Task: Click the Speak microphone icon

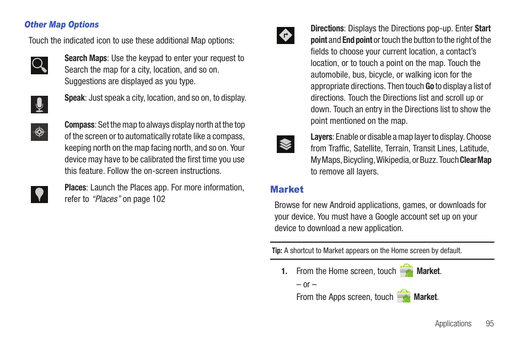Action: [x=39, y=104]
